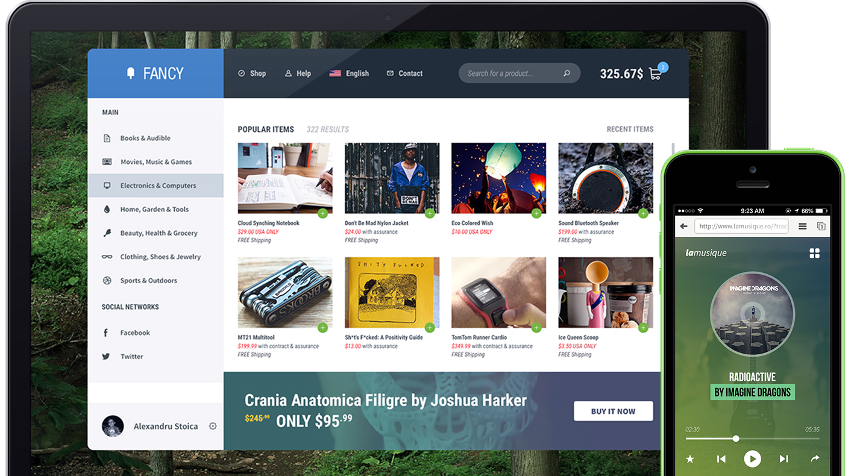Screen dimensions: 851x476
Task: Click the search magnifier icon
Action: click(x=567, y=74)
